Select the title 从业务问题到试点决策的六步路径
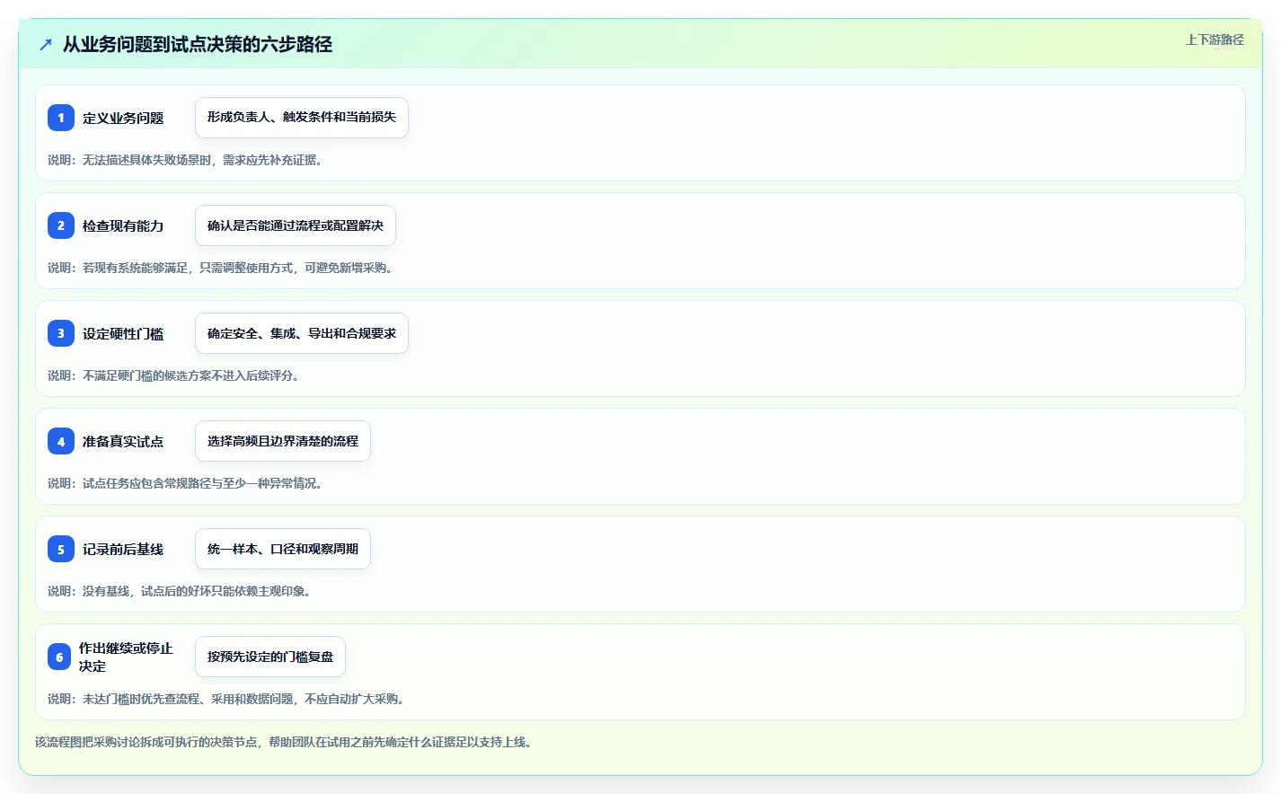This screenshot has height=794, width=1281. (x=198, y=44)
